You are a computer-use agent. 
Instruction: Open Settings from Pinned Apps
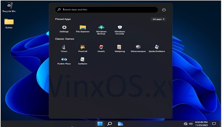click(64, 29)
